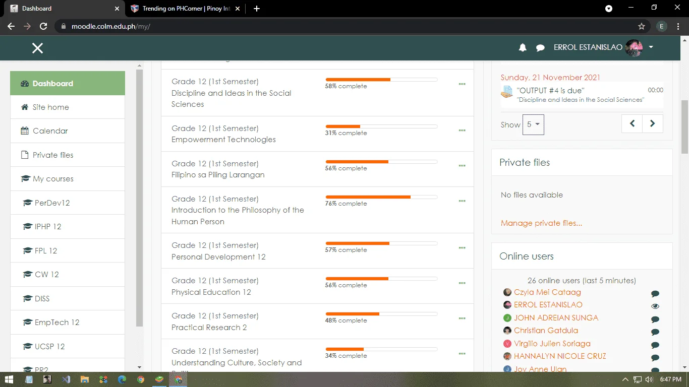
Task: Open options menu for Filipino sa Piling Larangan
Action: (x=462, y=166)
